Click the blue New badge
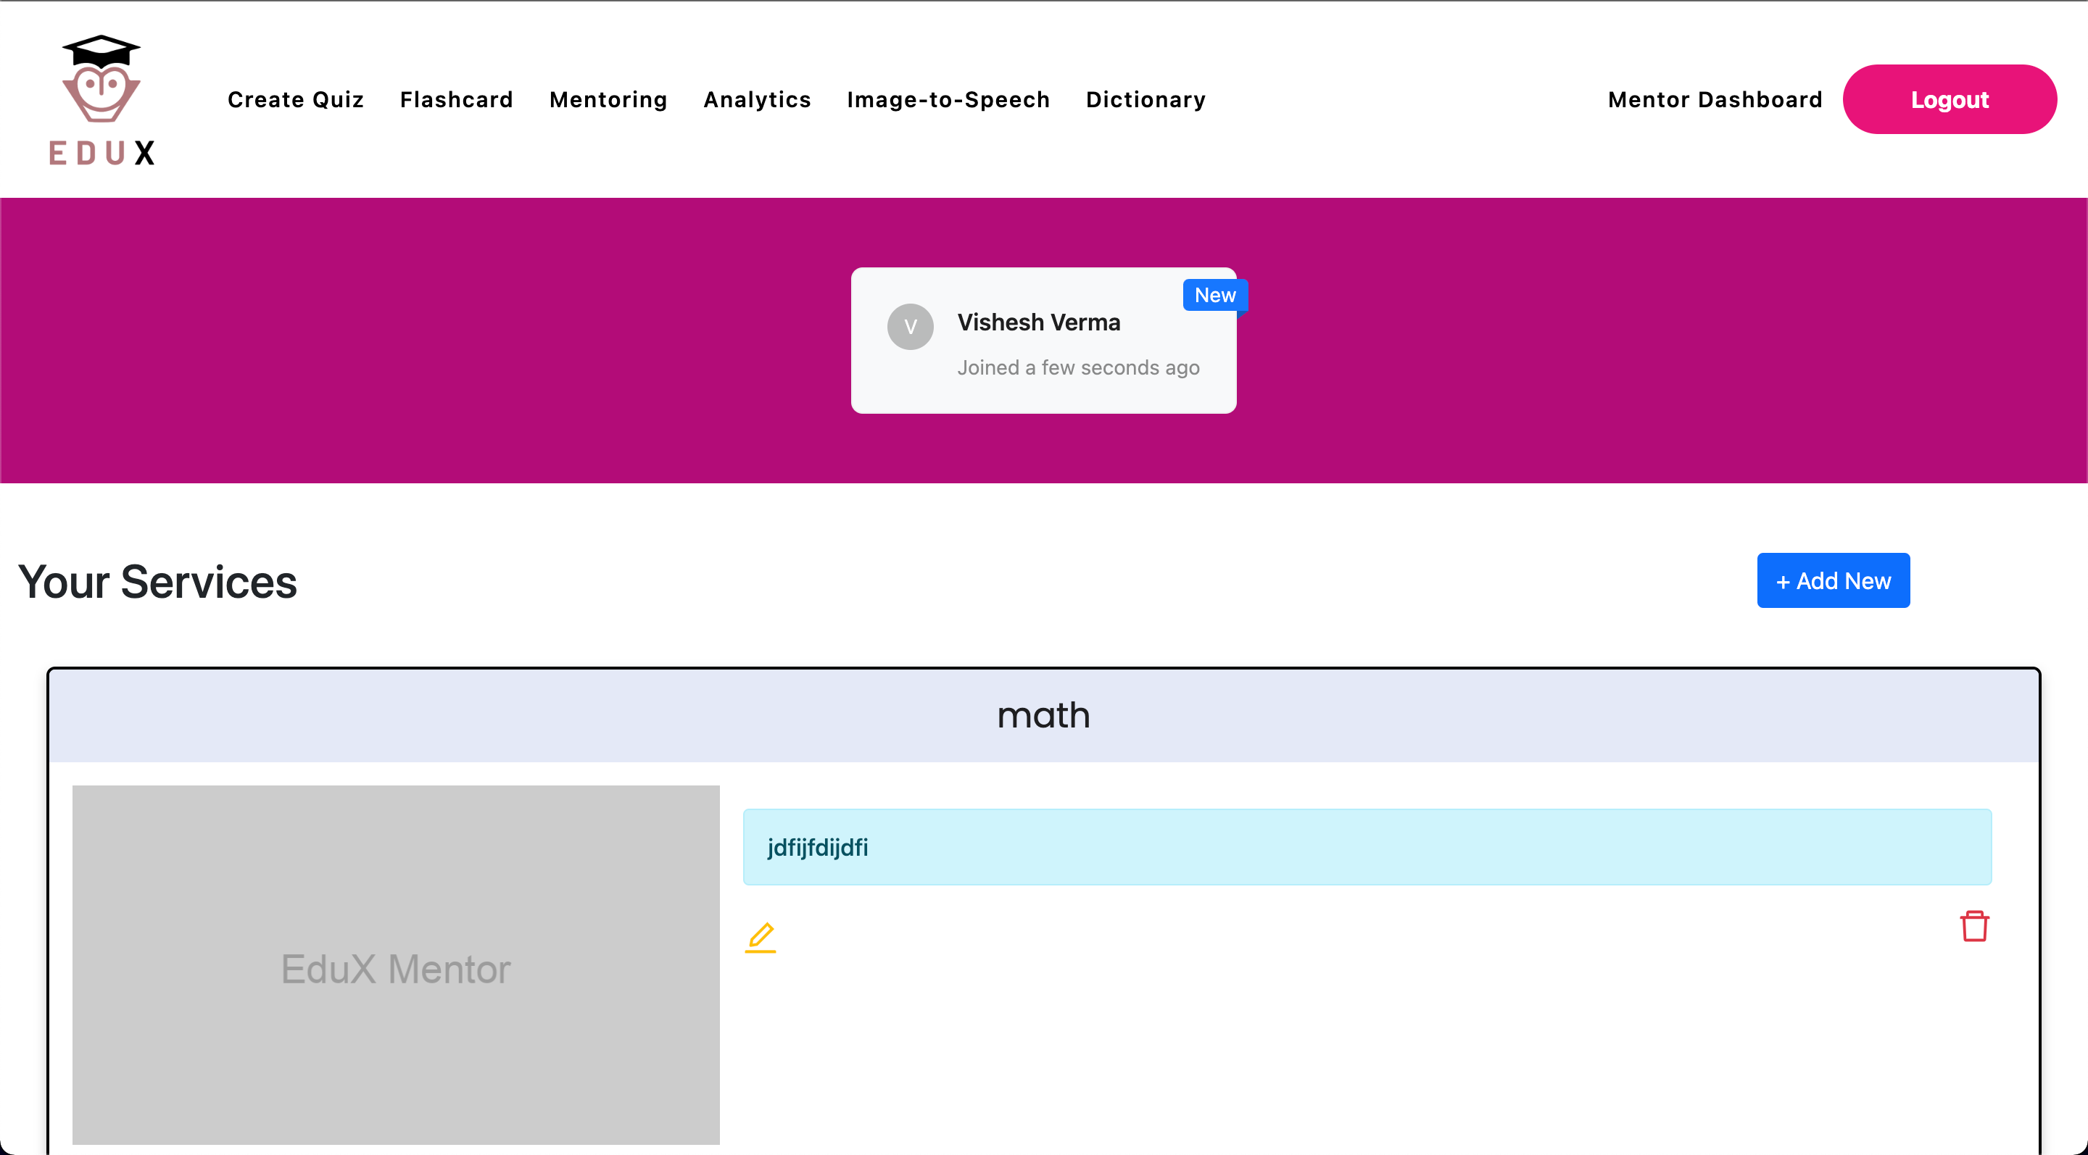The width and height of the screenshot is (2088, 1155). [1214, 296]
